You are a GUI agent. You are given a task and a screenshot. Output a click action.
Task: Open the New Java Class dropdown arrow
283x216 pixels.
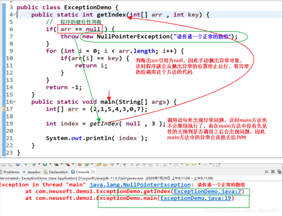coord(92,164)
